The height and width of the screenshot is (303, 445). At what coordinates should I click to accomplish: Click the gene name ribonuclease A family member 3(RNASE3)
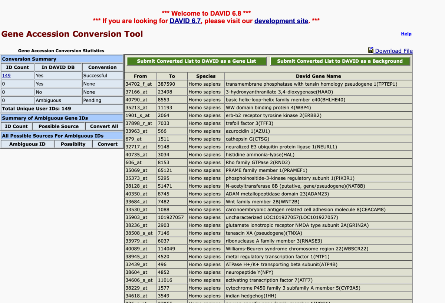(x=274, y=241)
